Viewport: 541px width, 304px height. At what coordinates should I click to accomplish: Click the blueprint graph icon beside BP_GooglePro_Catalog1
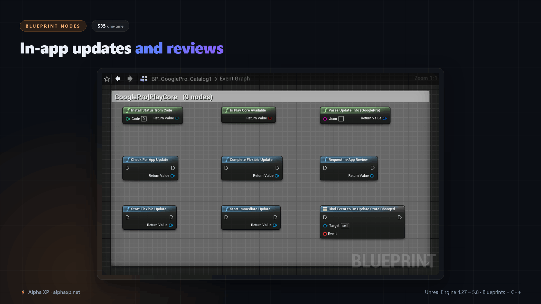(x=144, y=79)
